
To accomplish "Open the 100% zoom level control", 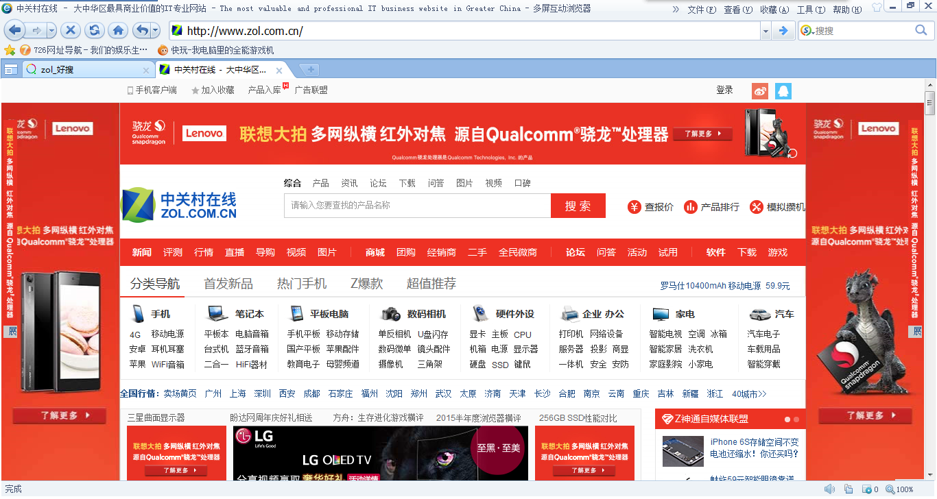I will 899,489.
